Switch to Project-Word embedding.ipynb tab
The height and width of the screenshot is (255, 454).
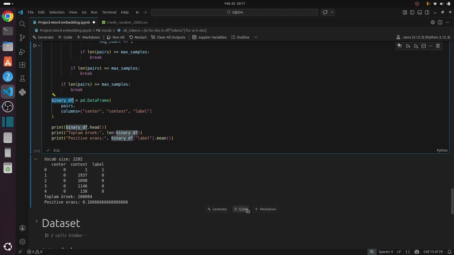[64, 22]
